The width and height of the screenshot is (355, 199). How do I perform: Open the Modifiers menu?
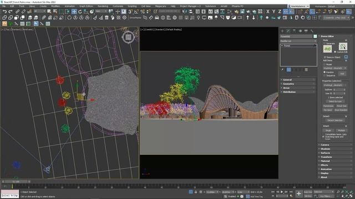click(55, 6)
